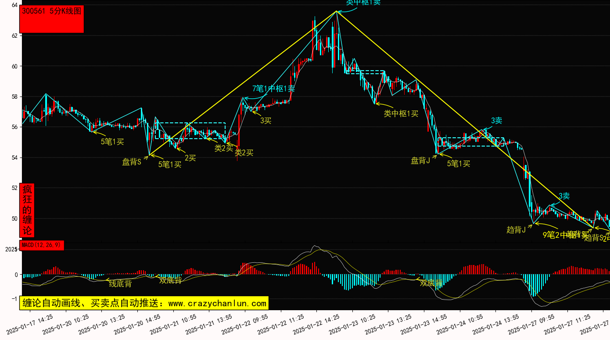
Task: Select the 类中枢1卖 label at the peak
Action: pyautogui.click(x=363, y=3)
